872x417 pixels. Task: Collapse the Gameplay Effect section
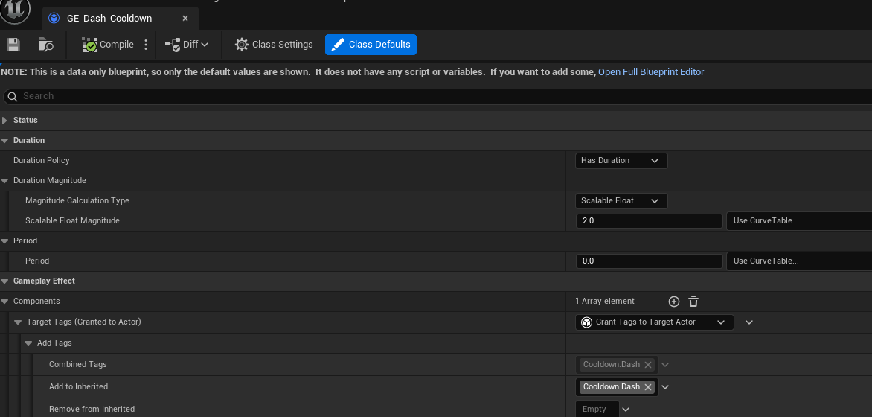point(5,281)
